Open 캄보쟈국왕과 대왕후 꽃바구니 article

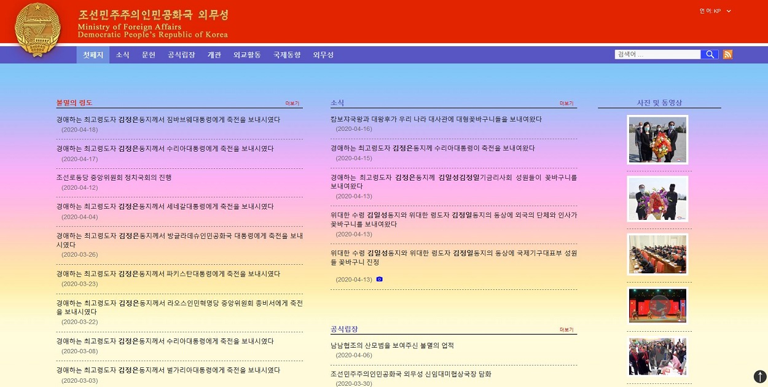[436, 119]
